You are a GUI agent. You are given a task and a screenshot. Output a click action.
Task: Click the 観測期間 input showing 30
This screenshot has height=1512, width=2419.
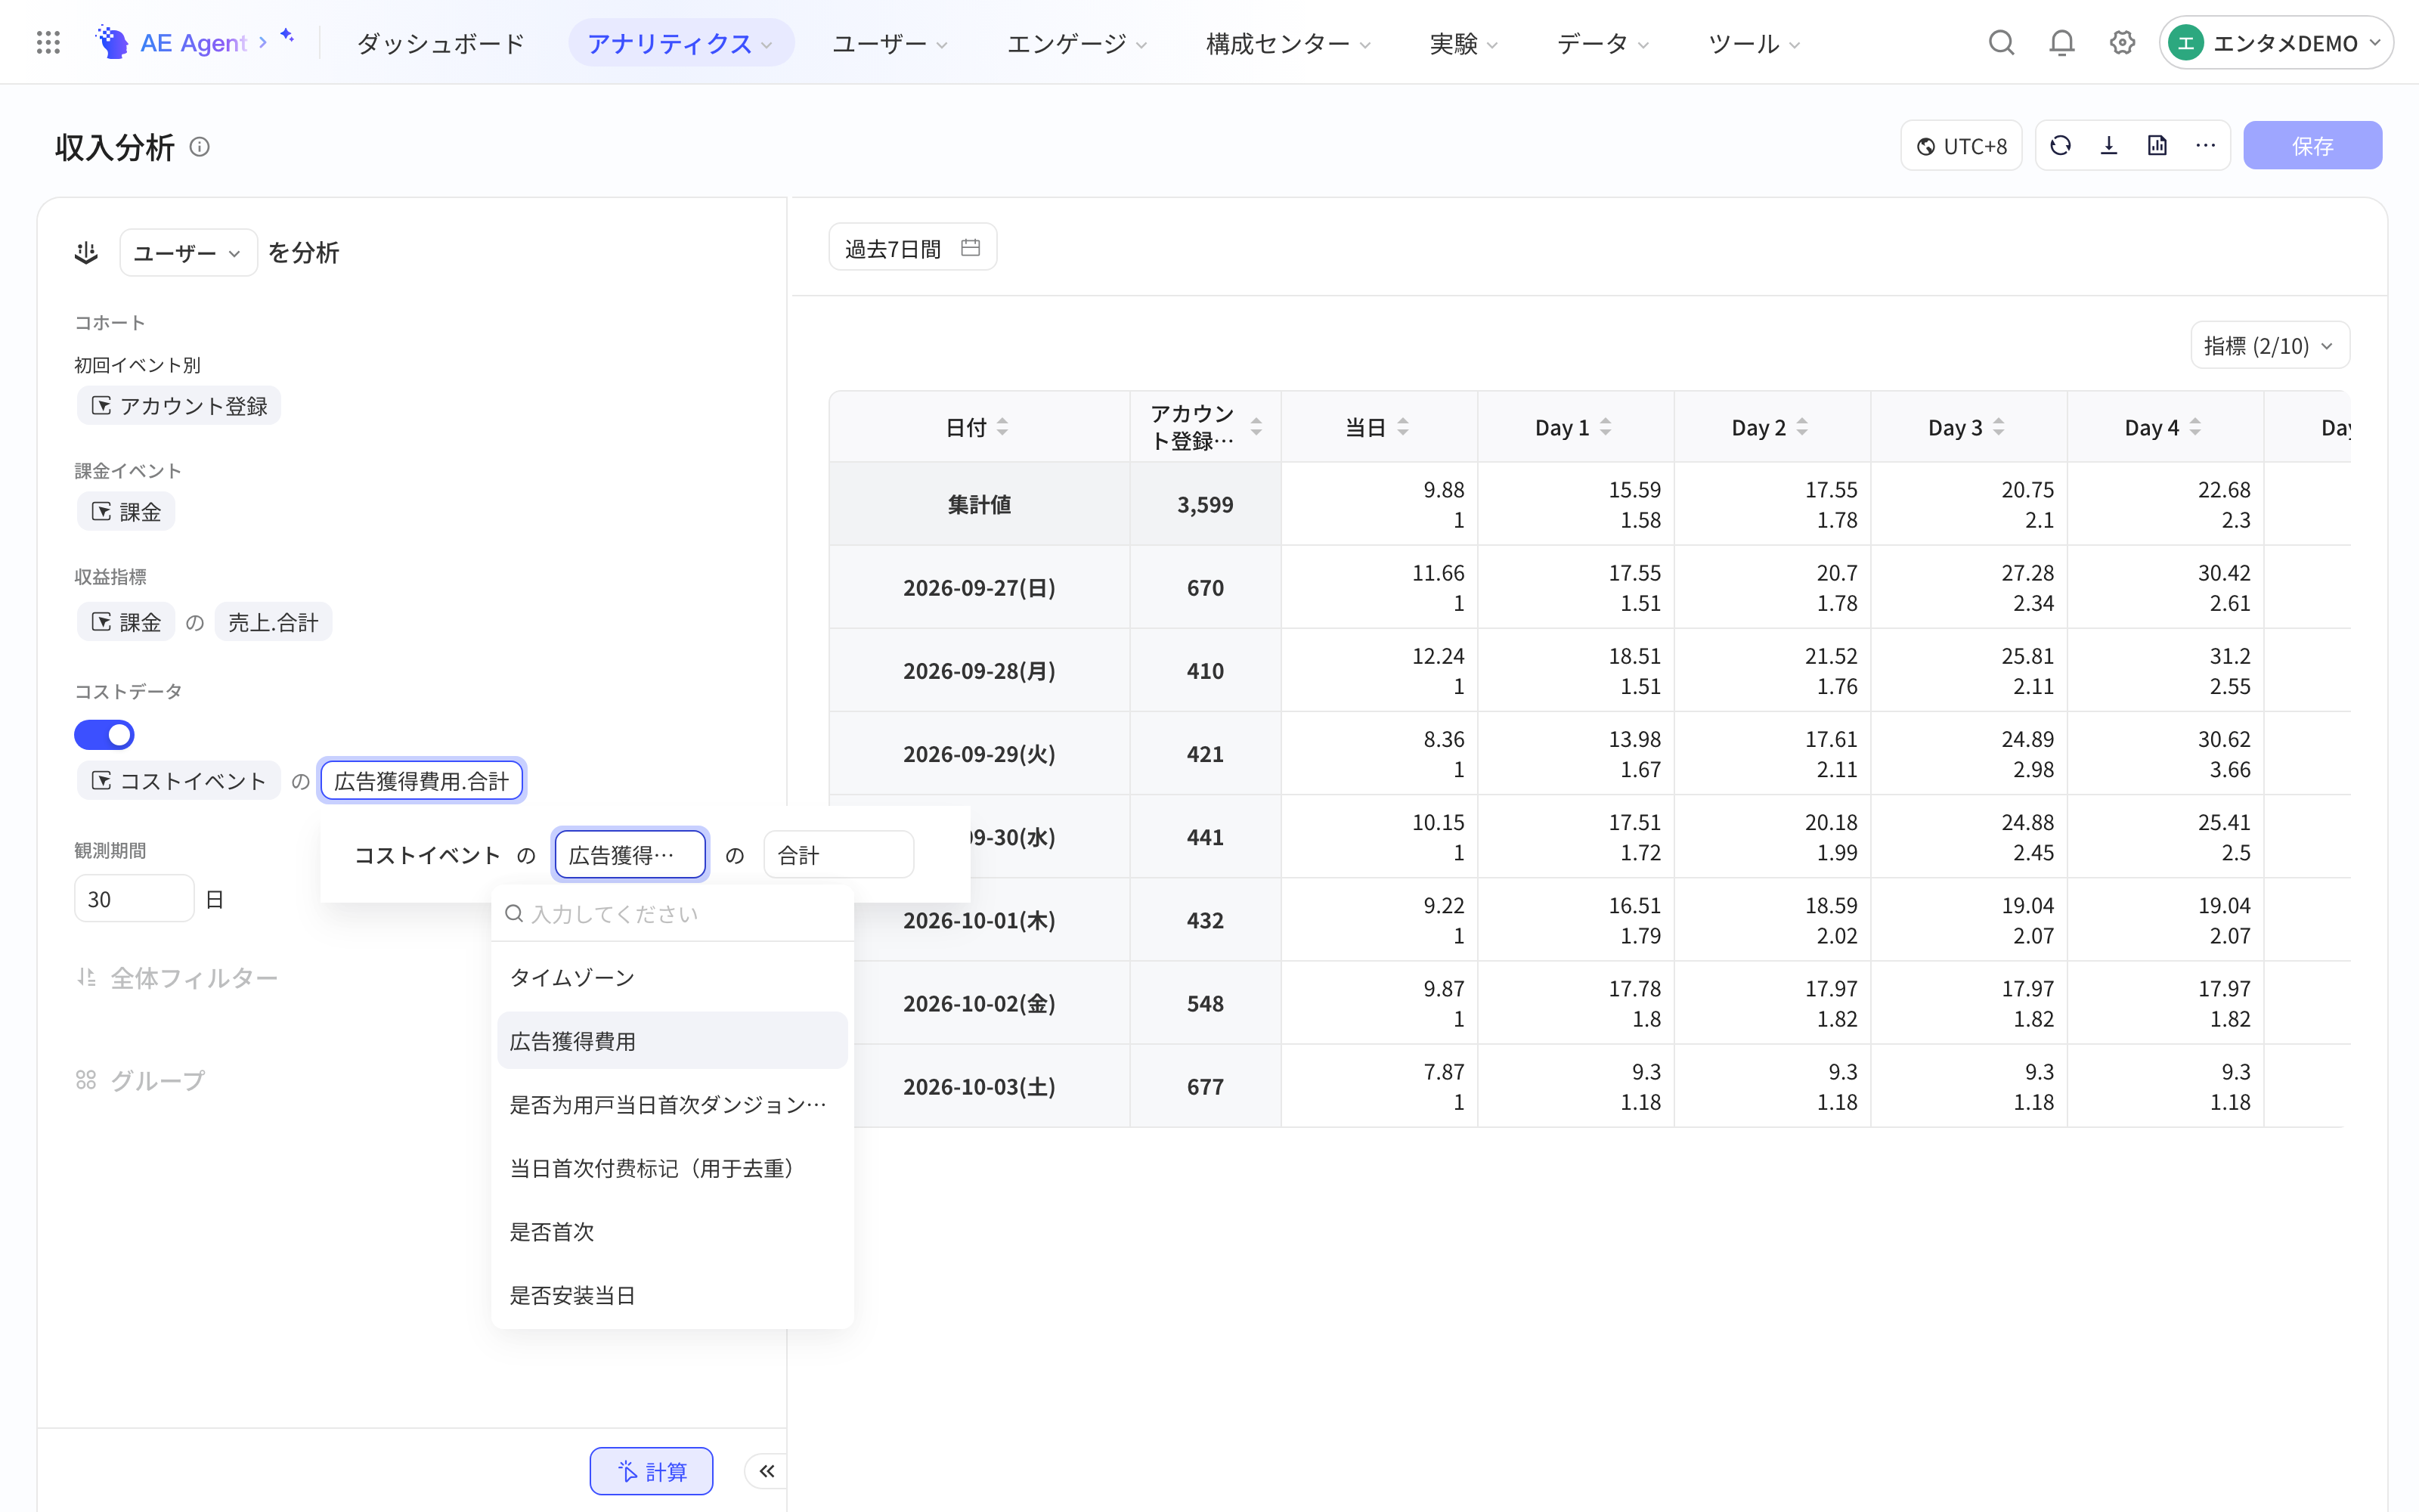[134, 898]
